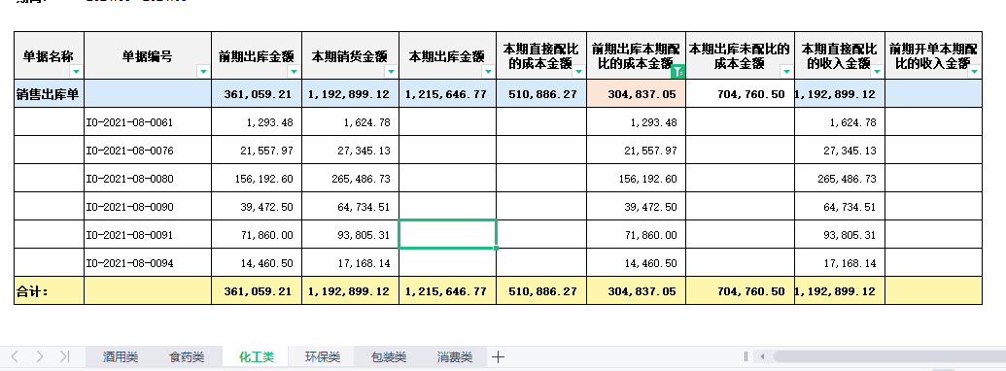Select 前期出库本期配比 value 14,460.50
This screenshot has width=1006, height=371.
(636, 263)
